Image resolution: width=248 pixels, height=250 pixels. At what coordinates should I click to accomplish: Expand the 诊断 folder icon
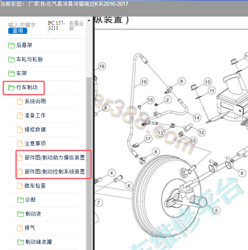(21, 200)
